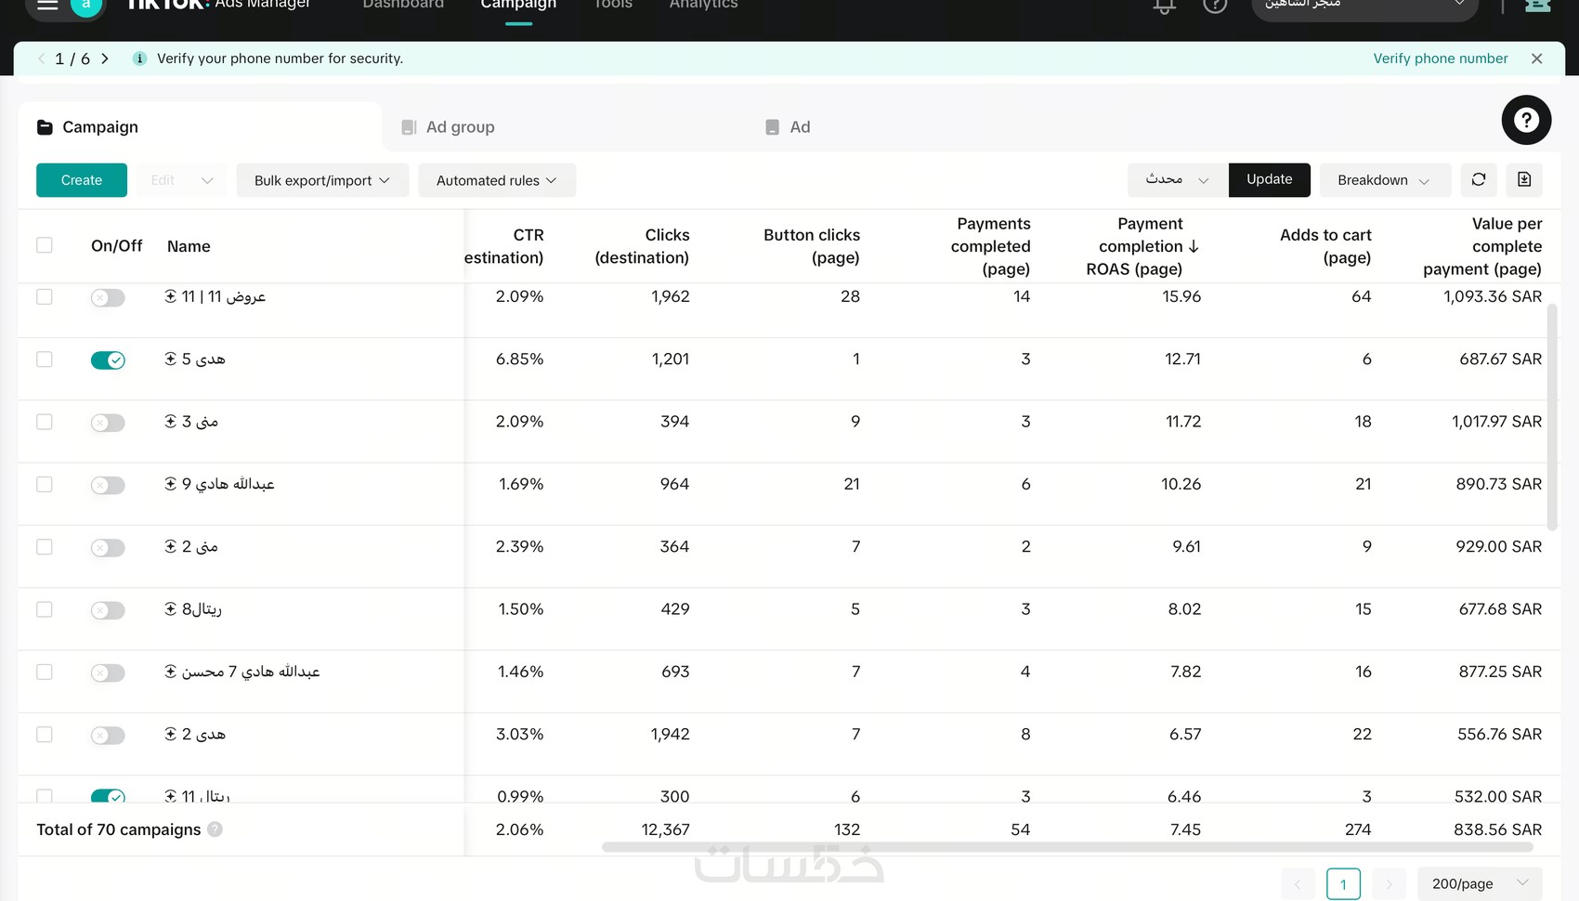Click the Button clicks (page) column header
The height and width of the screenshot is (901, 1579).
click(812, 246)
